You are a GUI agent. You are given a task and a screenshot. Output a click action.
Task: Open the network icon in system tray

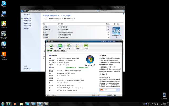click(x=155, y=104)
